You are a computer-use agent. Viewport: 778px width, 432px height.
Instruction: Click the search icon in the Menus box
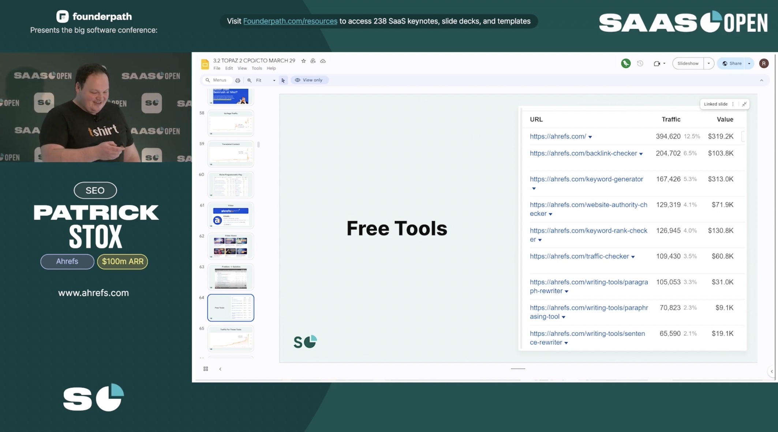pos(207,80)
